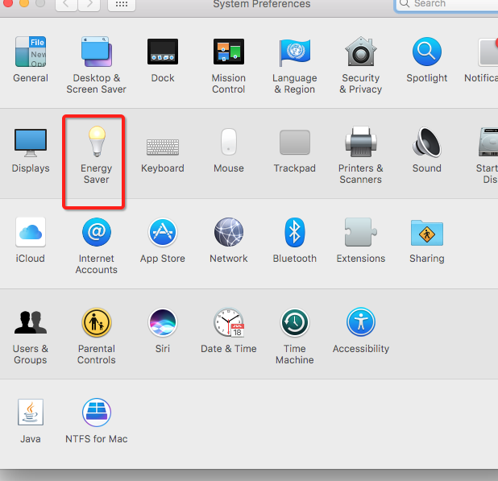Open Users & Groups pane
Screen dimensions: 498x481
pyautogui.click(x=31, y=336)
